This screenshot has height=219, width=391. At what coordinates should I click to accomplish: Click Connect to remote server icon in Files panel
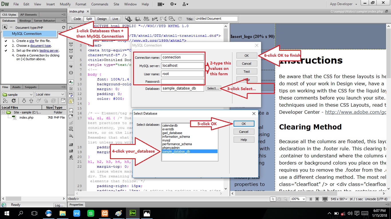click(x=5, y=101)
